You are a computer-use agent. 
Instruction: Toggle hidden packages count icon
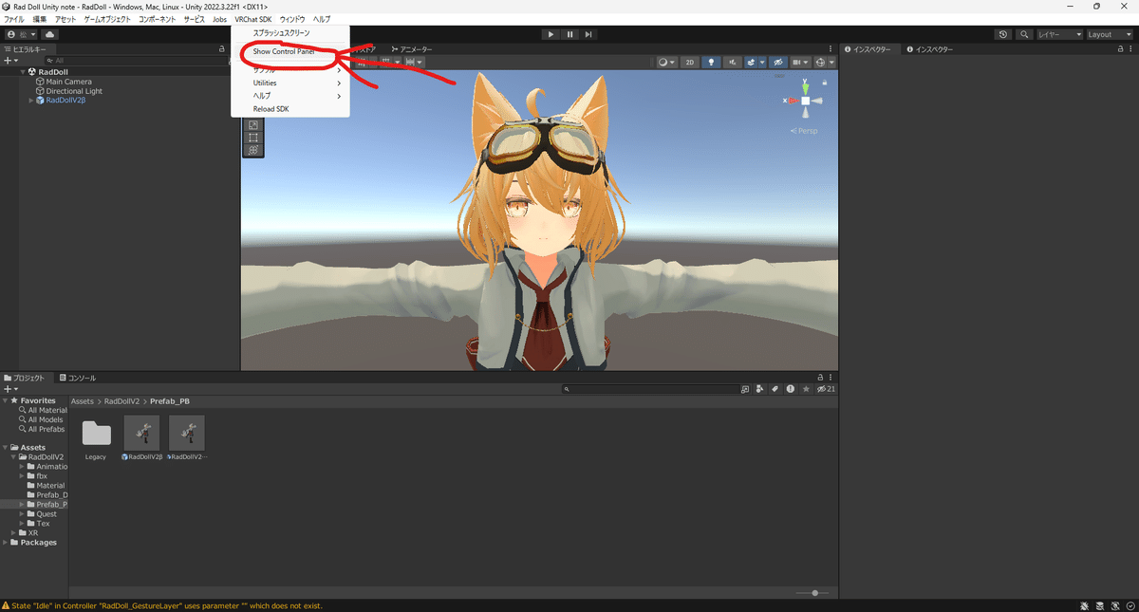pos(828,389)
